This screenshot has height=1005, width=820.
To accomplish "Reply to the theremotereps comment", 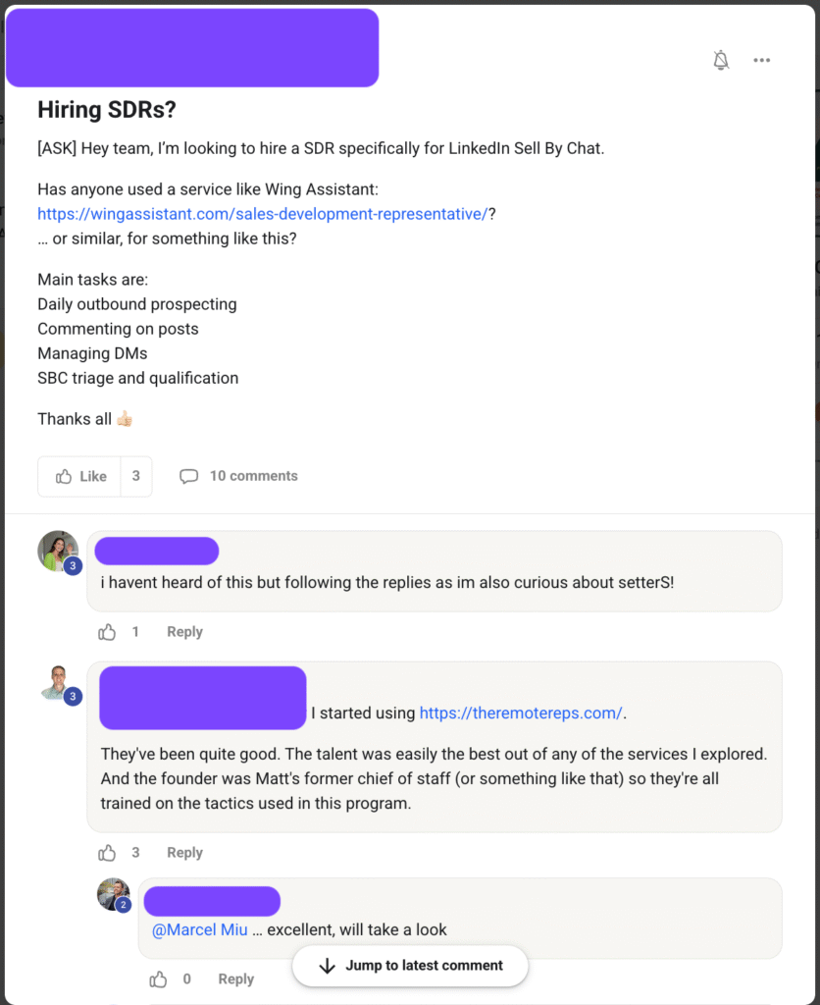I will click(184, 853).
